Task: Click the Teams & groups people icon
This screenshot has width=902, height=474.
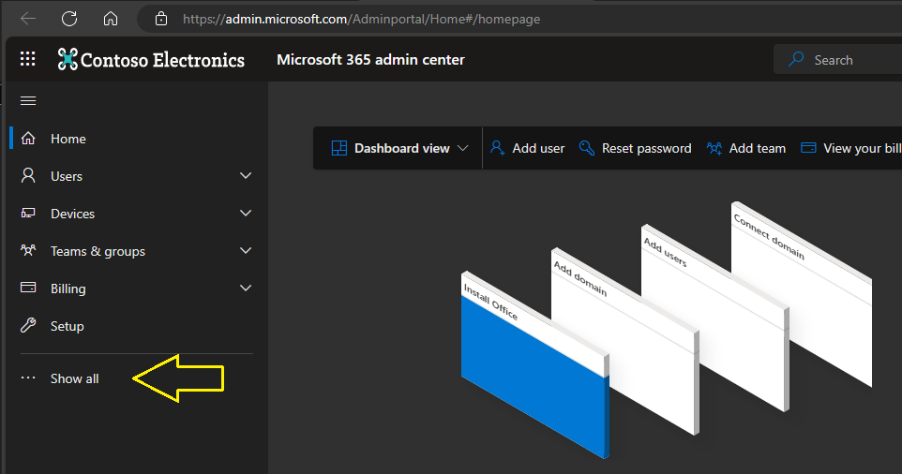Action: click(x=28, y=250)
